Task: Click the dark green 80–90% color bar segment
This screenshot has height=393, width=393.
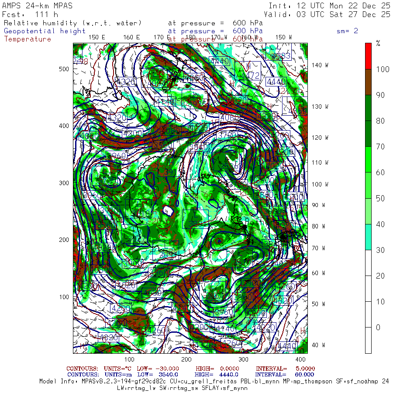Action: pyautogui.click(x=368, y=108)
